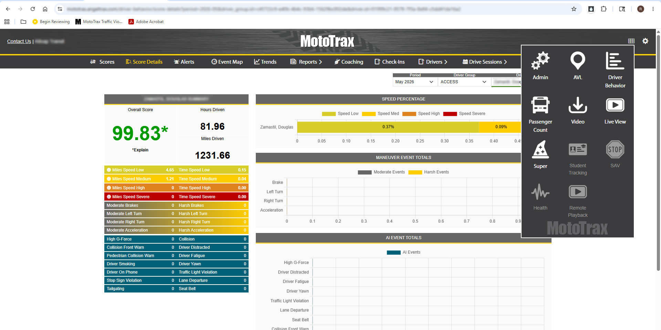Open the Event Map tab
This screenshot has height=330, width=661.
pos(227,62)
